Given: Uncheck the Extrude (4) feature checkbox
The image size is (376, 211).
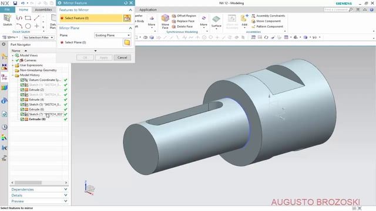Looking at the screenshot, I should click(22, 100).
